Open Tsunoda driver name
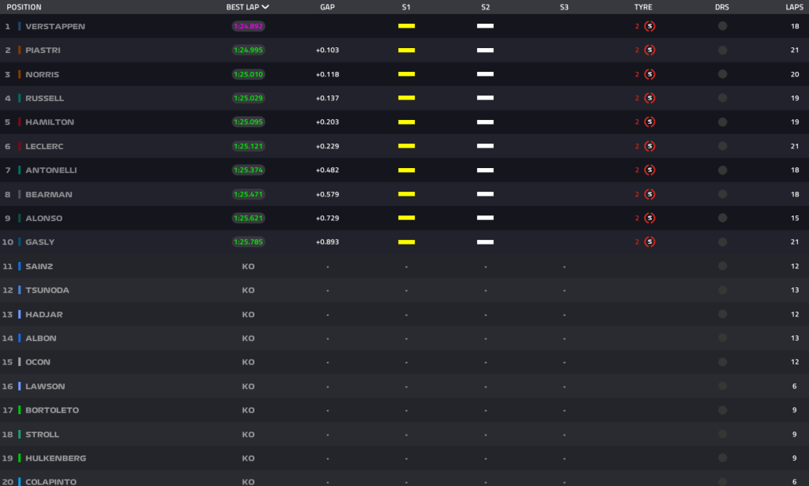The image size is (809, 486). click(47, 290)
